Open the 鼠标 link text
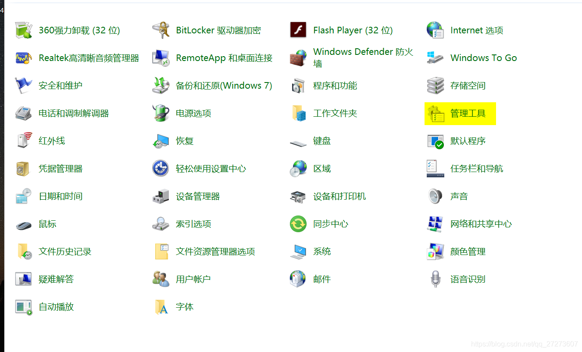582x352 pixels. [x=47, y=224]
